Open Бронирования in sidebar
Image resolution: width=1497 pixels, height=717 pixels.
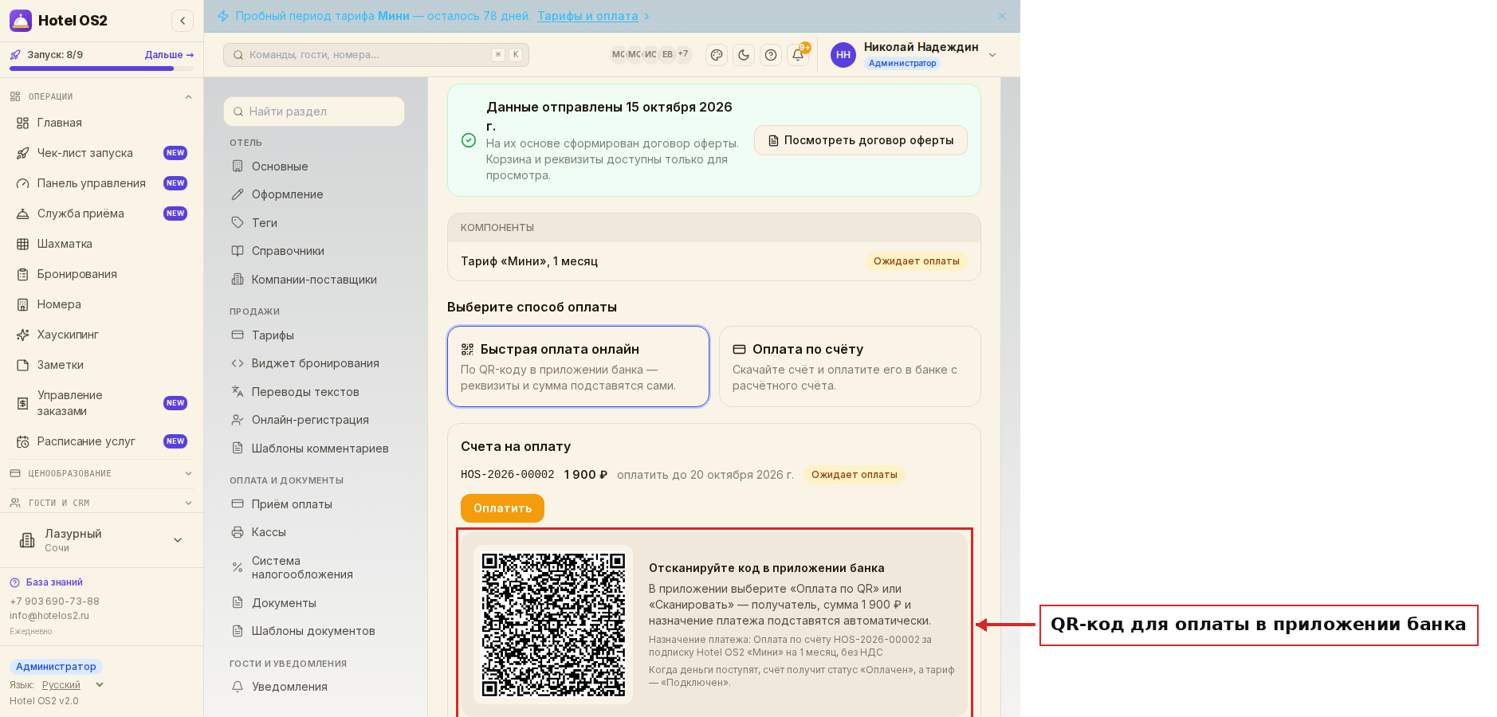pyautogui.click(x=101, y=274)
